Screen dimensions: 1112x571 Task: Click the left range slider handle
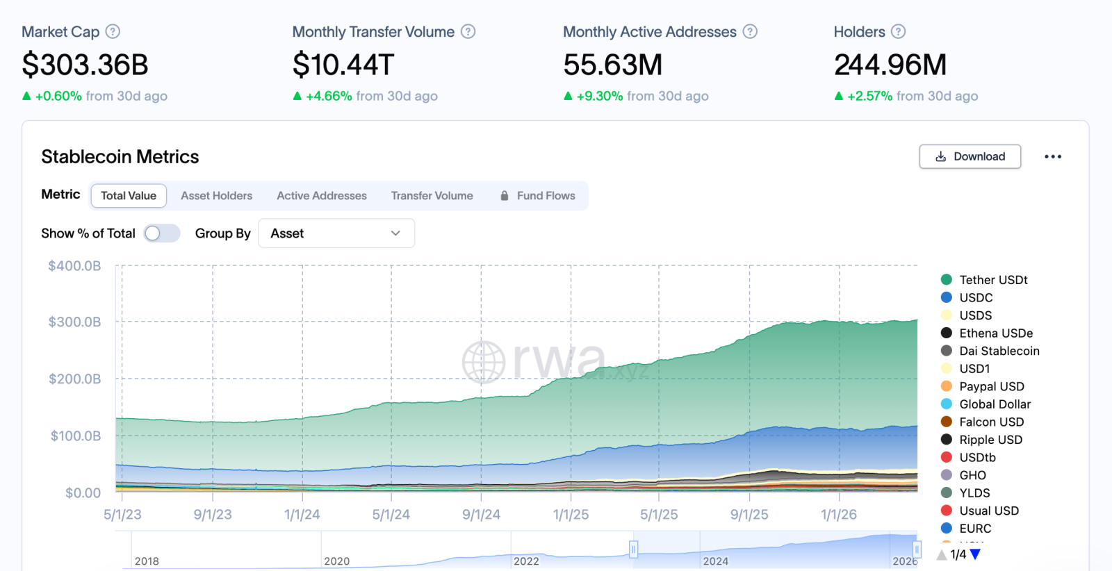633,549
